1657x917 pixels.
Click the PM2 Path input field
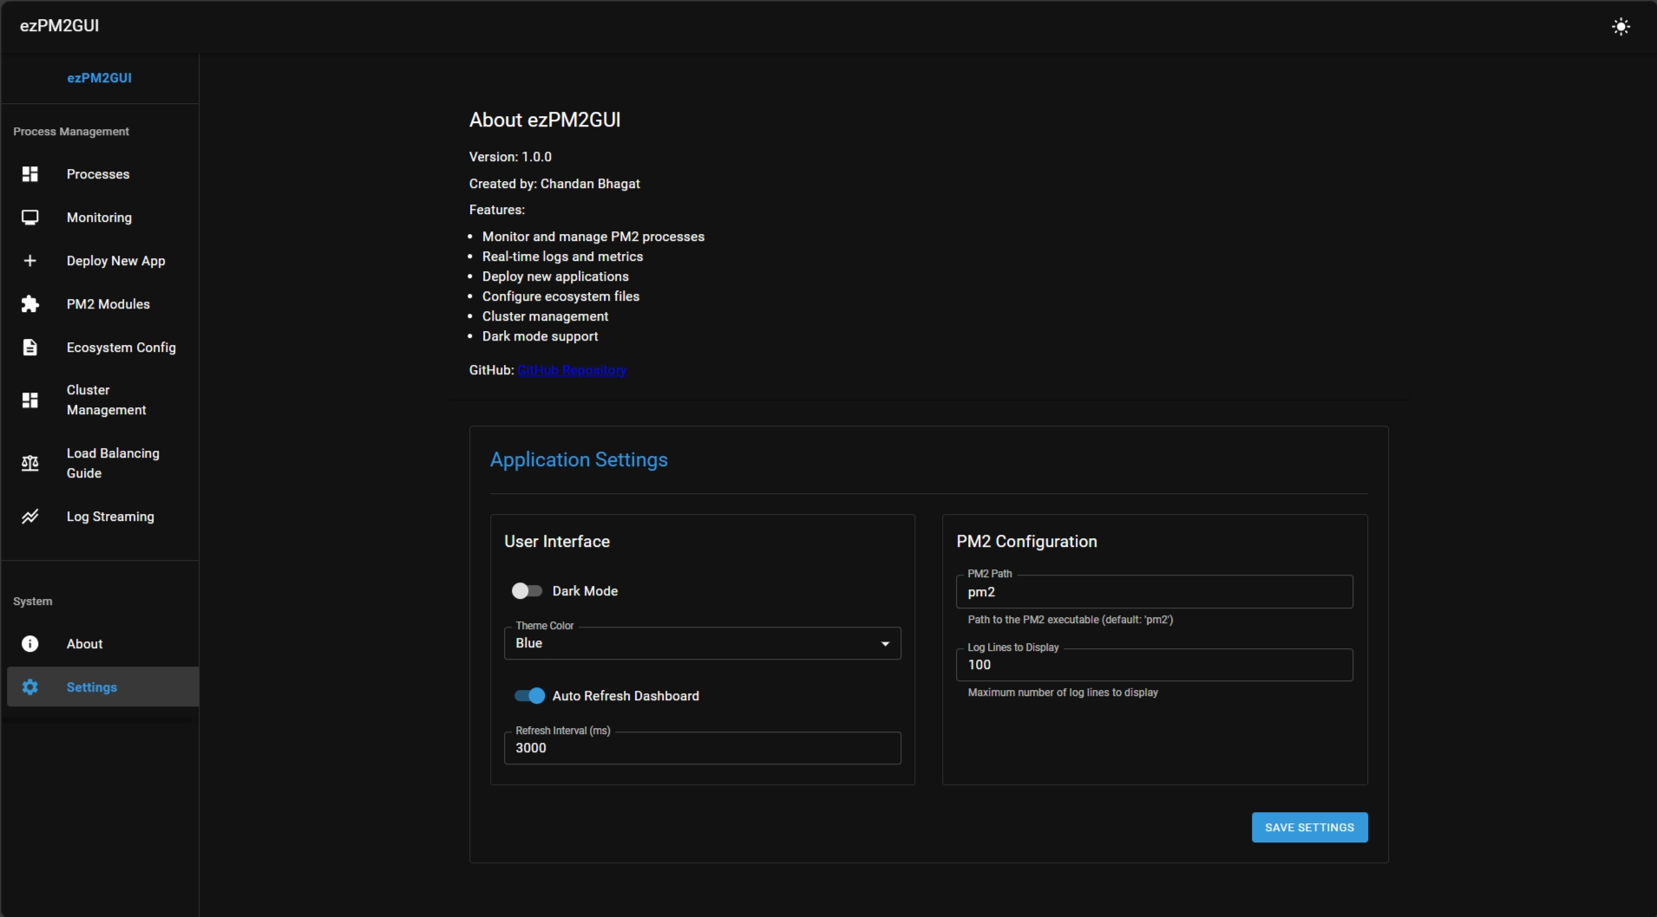click(x=1155, y=592)
